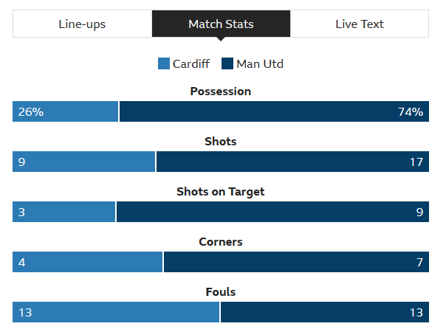Click the Man Utd dark blue legend swatch
This screenshot has width=446, height=332.
[x=227, y=63]
